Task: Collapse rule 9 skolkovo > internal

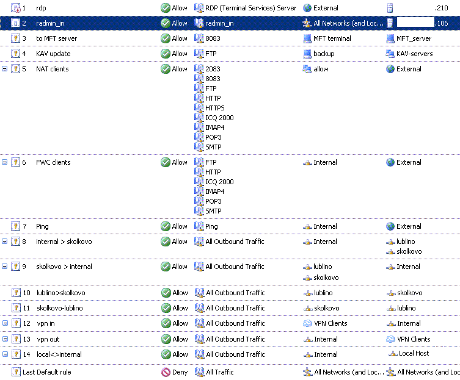Action: (x=5, y=267)
